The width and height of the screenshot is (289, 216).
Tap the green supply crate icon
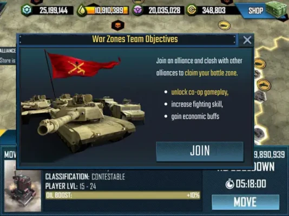(x=277, y=9)
